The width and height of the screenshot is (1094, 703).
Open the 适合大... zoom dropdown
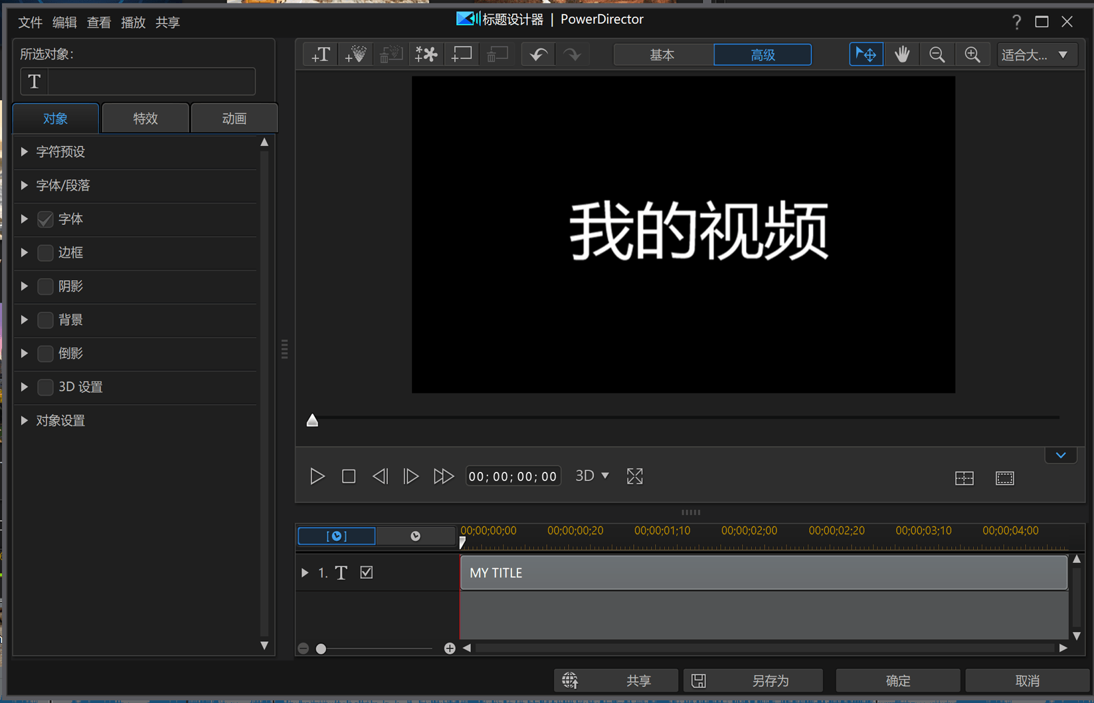[1035, 54]
